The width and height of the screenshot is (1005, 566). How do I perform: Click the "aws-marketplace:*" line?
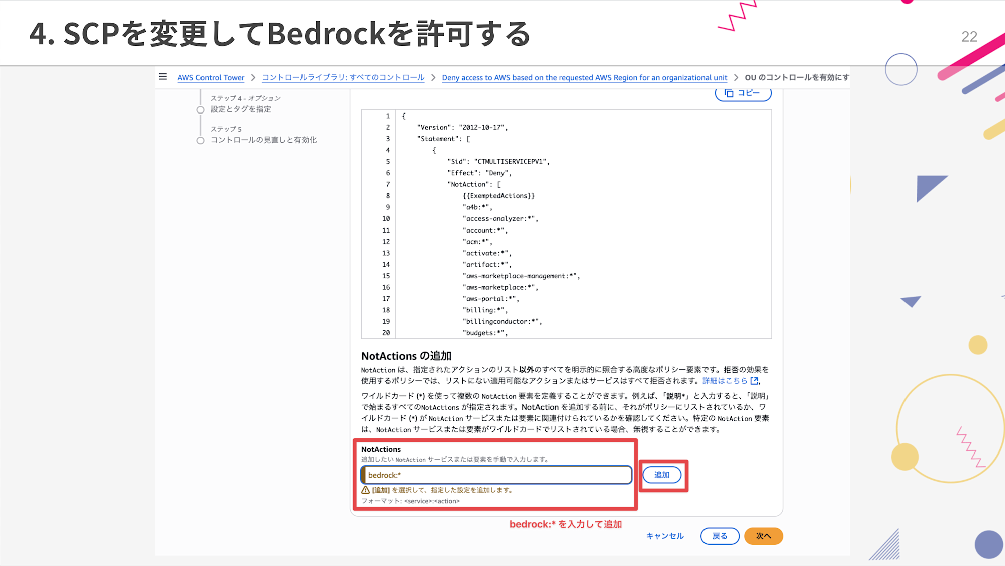500,287
